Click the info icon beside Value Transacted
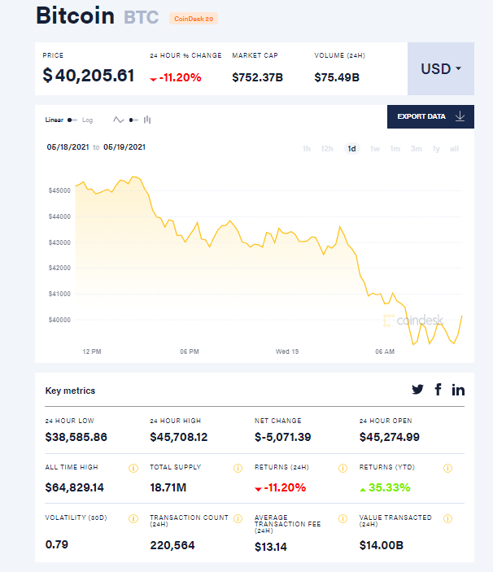 coord(447,517)
